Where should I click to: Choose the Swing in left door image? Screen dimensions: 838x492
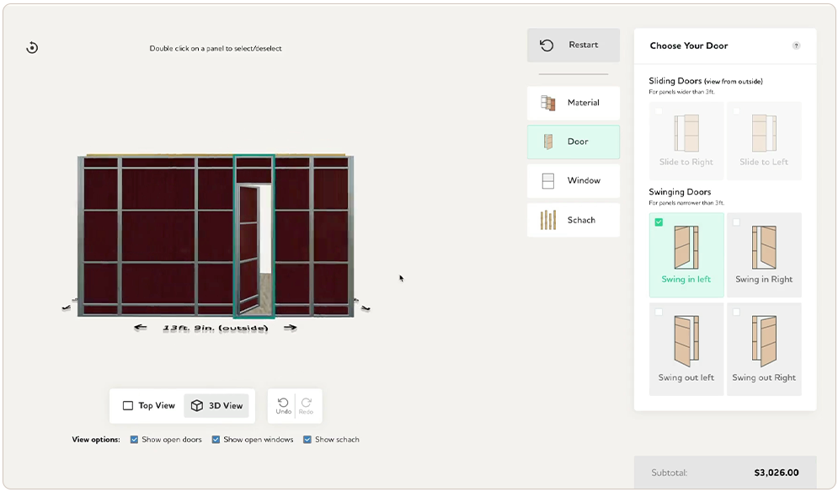pos(686,247)
